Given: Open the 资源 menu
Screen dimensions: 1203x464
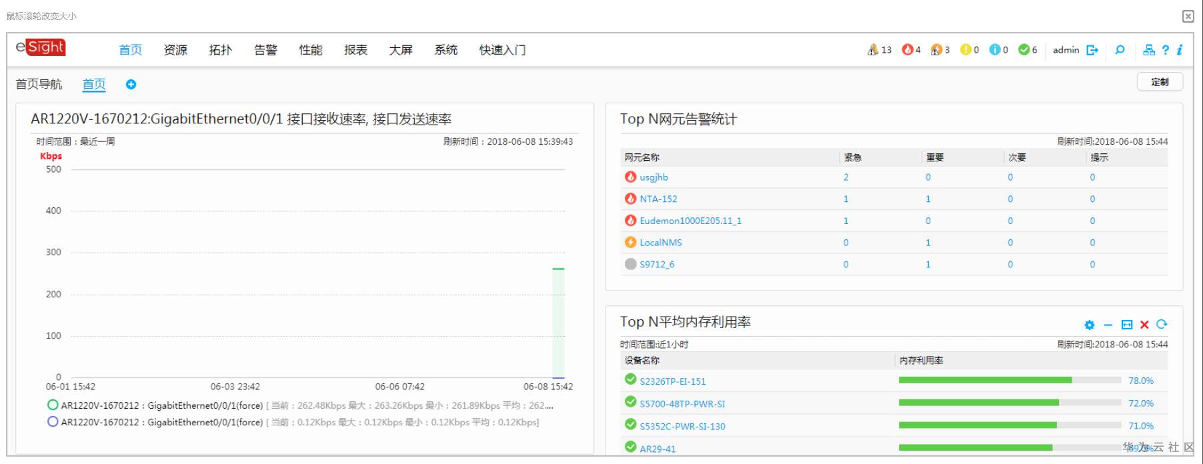Looking at the screenshot, I should [x=175, y=50].
